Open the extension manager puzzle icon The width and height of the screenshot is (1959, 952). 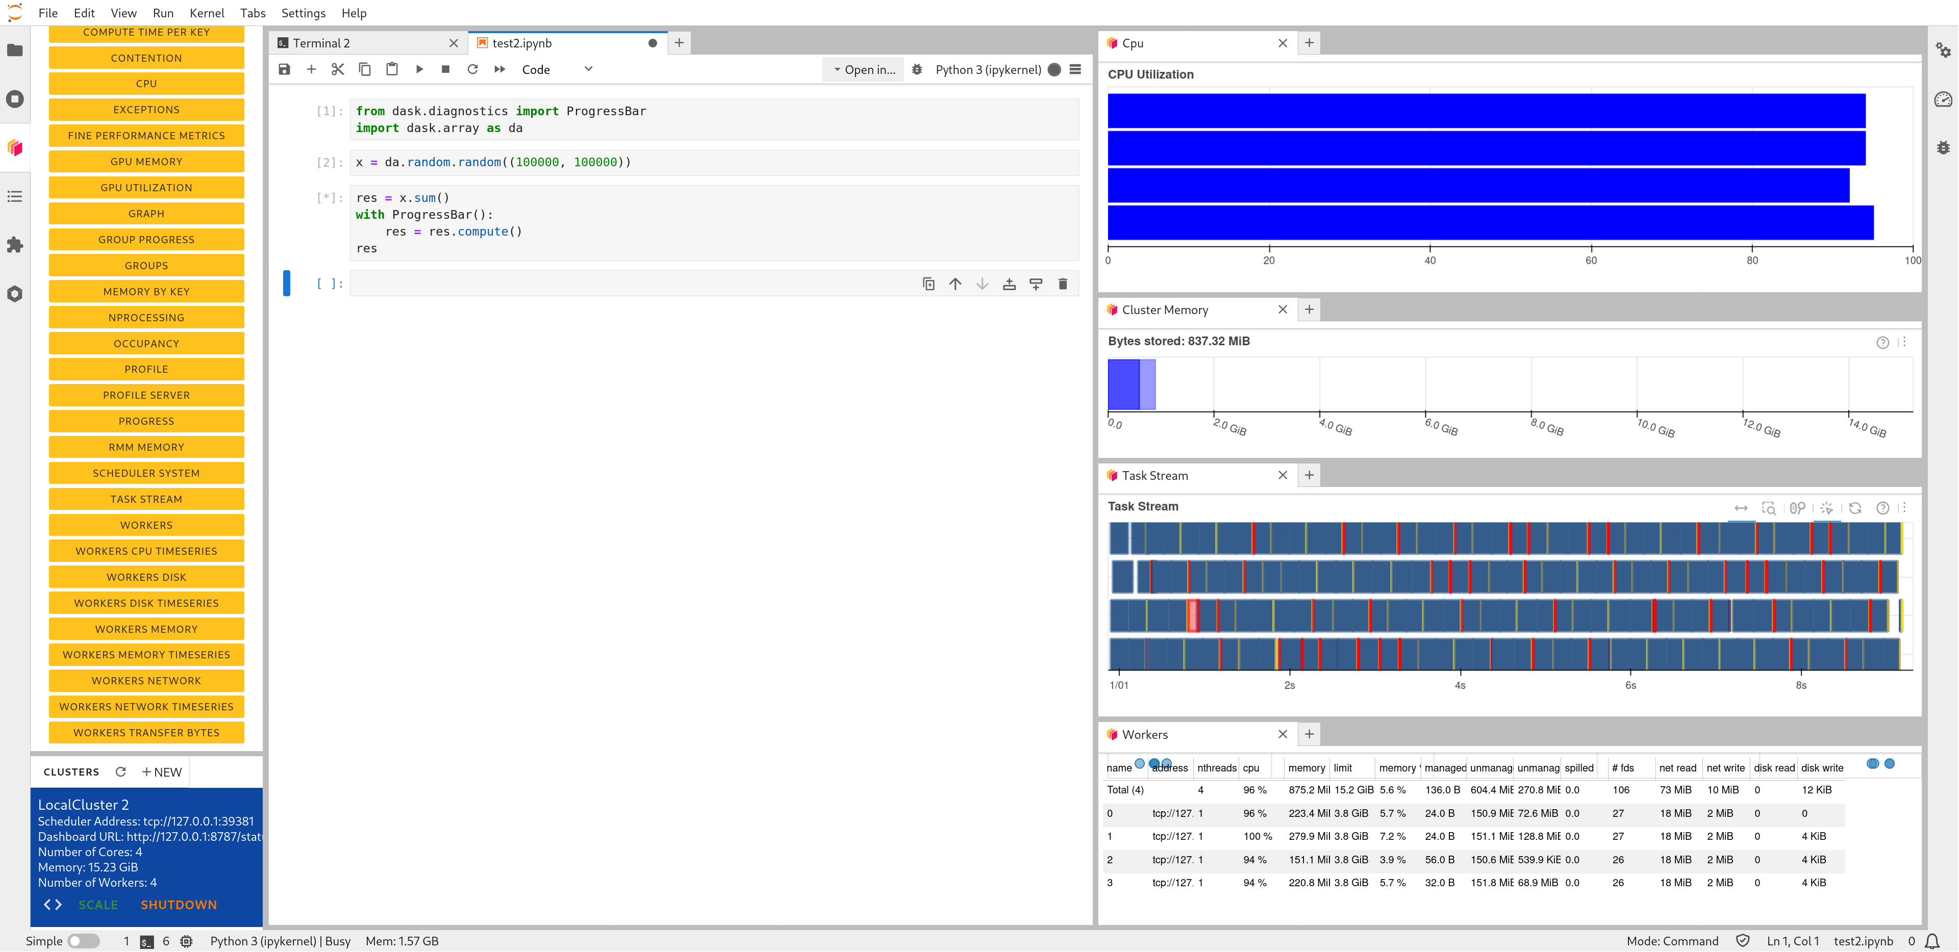pos(14,245)
